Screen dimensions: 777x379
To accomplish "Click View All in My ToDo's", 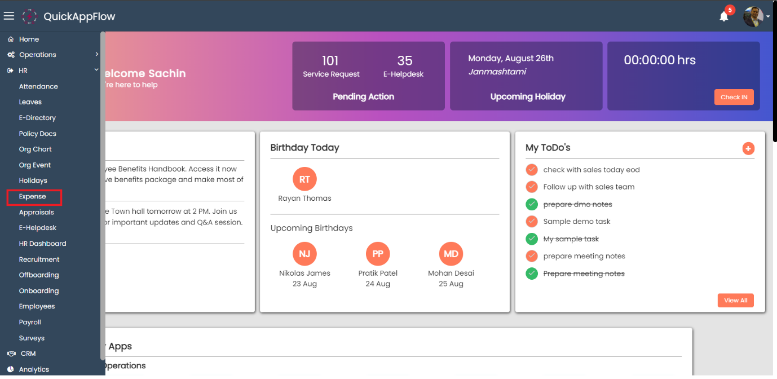I will 735,300.
